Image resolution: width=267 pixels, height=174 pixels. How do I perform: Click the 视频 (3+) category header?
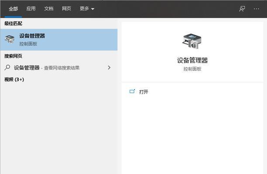pyautogui.click(x=14, y=80)
